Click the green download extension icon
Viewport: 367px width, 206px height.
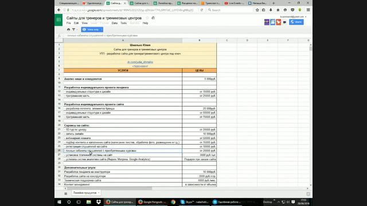click(x=300, y=10)
